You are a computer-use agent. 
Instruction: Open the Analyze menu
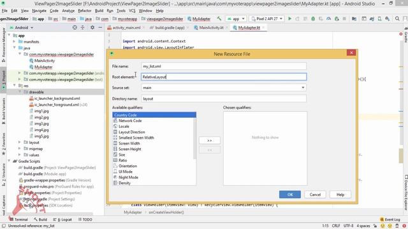[x=68, y=11]
